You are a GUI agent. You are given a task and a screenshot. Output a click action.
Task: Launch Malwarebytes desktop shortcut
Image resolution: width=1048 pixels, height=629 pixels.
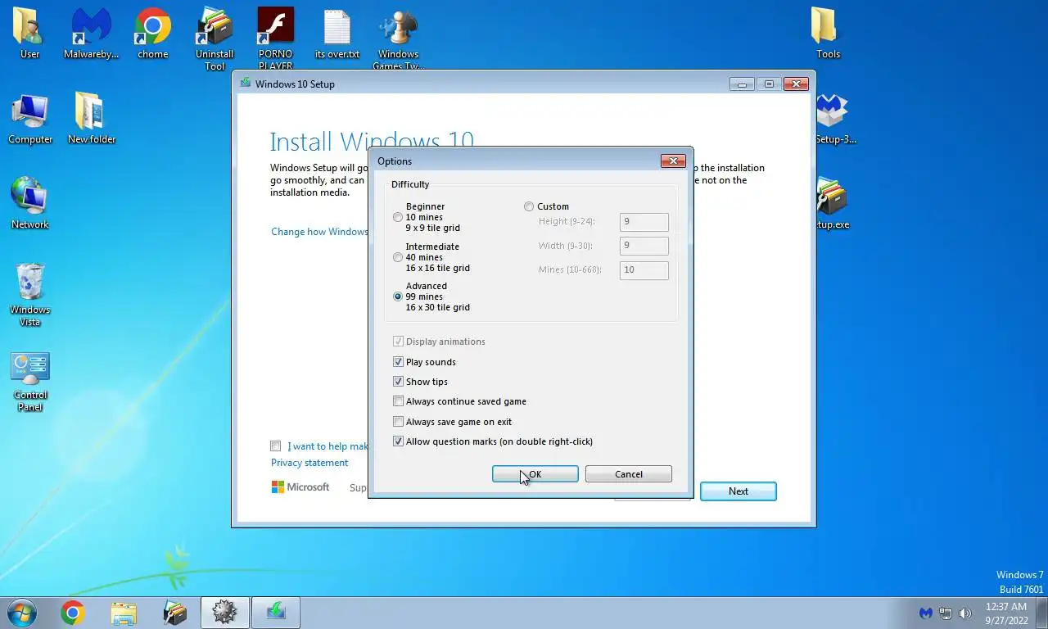(x=91, y=34)
